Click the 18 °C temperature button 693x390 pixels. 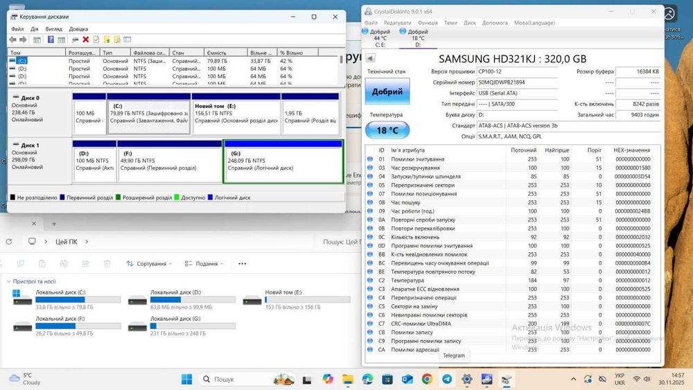387,130
